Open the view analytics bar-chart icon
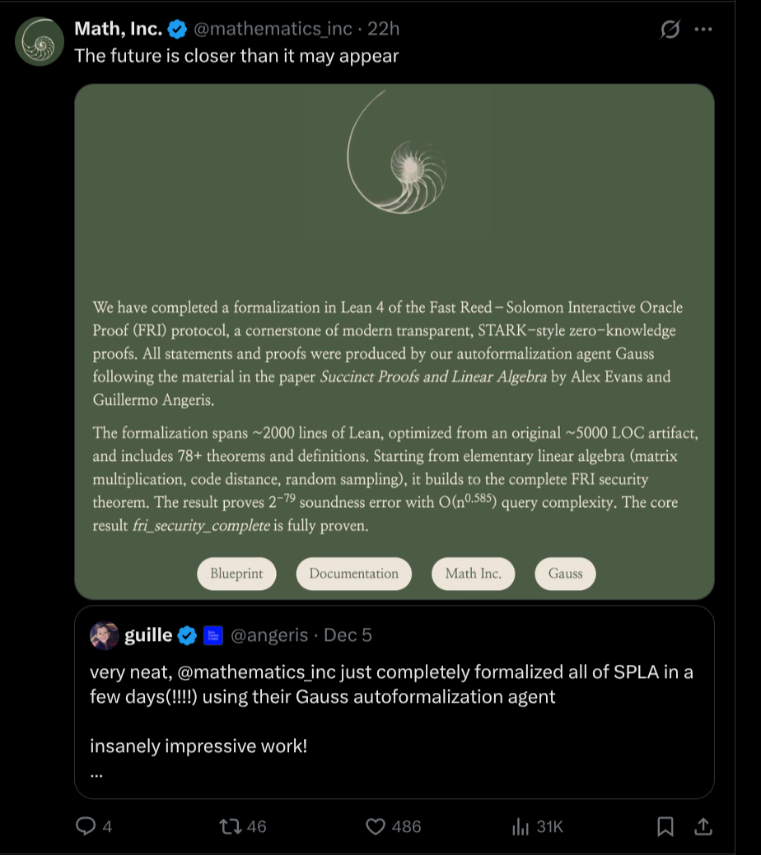 pos(520,825)
